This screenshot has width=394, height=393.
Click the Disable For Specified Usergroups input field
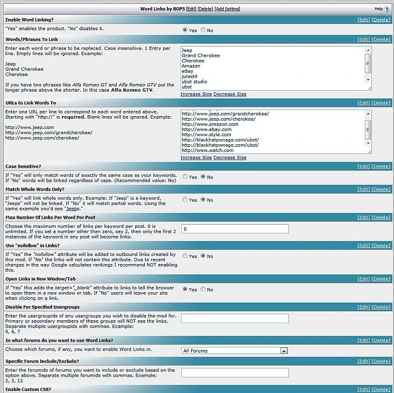click(235, 318)
